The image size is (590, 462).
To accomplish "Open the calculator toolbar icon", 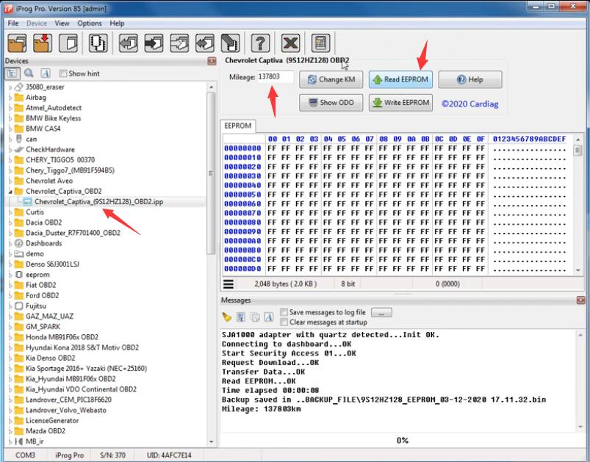I will coord(320,43).
